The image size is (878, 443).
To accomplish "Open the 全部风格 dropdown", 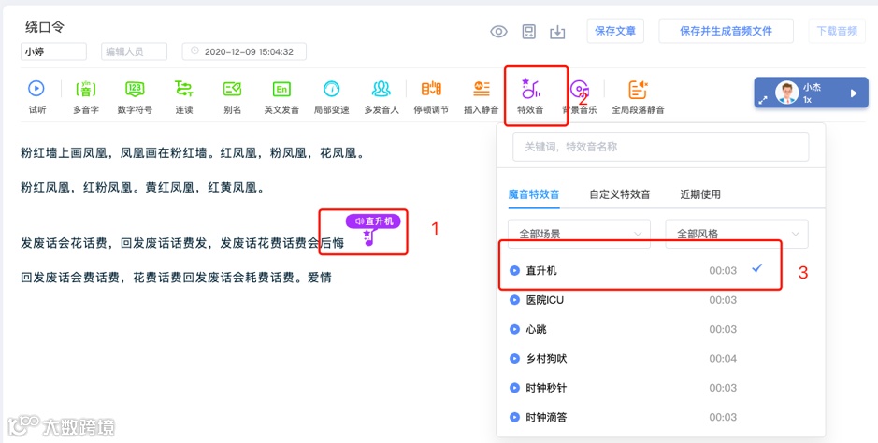I will tap(737, 234).
